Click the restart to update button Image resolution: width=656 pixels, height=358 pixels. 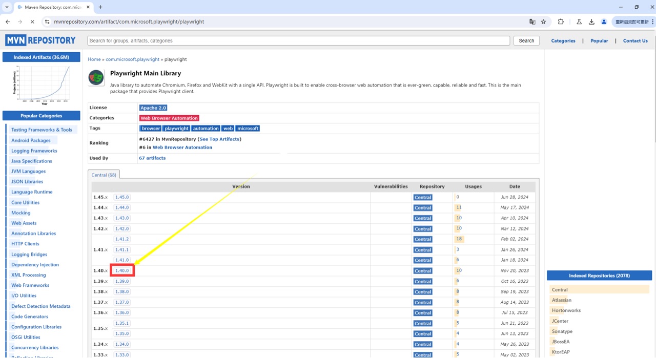[x=631, y=22]
